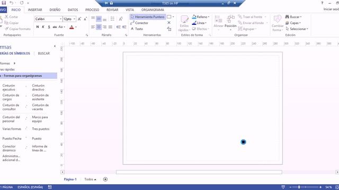Select Formas para organigramas stencil
The image size is (339, 190).
point(29,76)
